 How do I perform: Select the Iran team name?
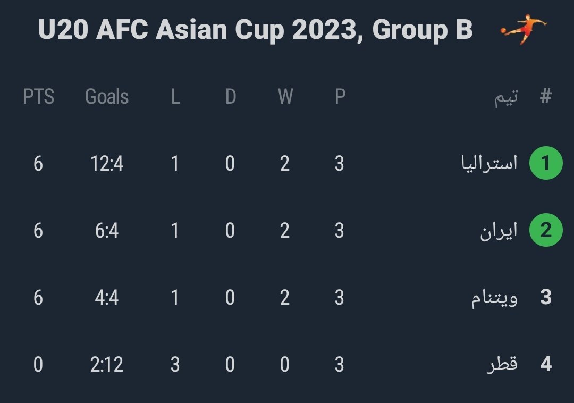point(499,231)
